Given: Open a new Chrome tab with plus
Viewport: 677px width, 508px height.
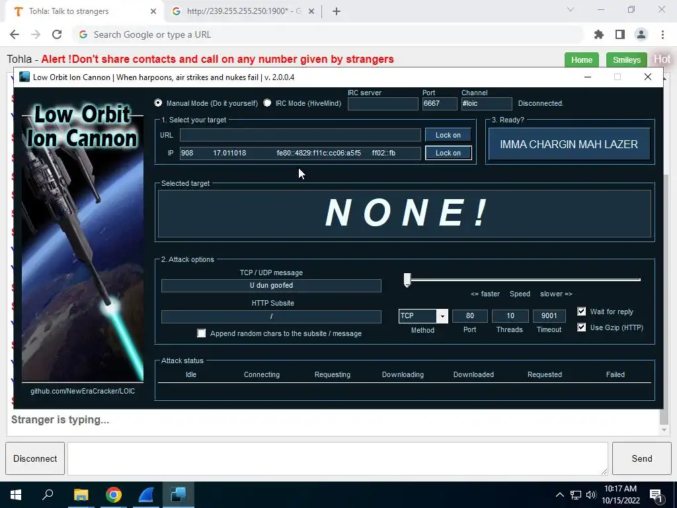Looking at the screenshot, I should click(337, 11).
